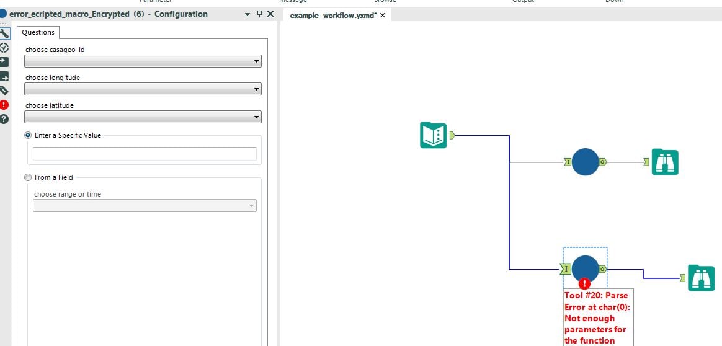Select the upper blue macro tool circle
Image resolution: width=722 pixels, height=346 pixels.
tap(586, 162)
